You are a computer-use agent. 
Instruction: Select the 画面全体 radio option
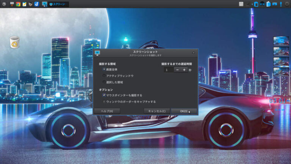click(x=104, y=70)
